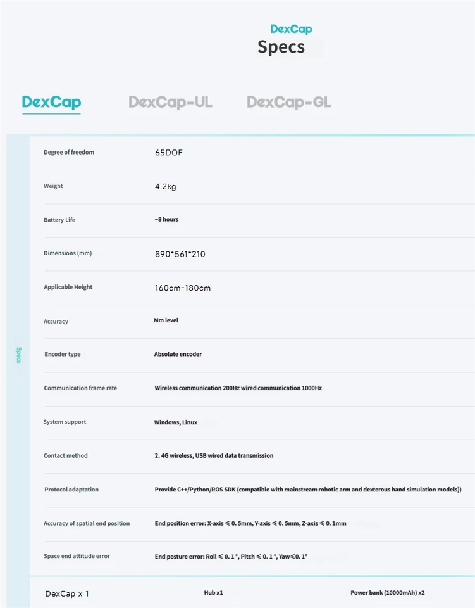Select the Absolute encoder value

point(178,354)
